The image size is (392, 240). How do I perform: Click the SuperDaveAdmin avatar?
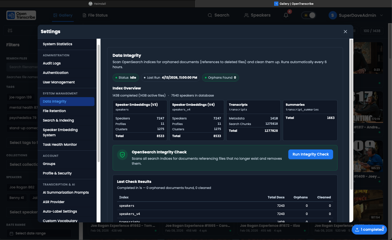pos(333,15)
